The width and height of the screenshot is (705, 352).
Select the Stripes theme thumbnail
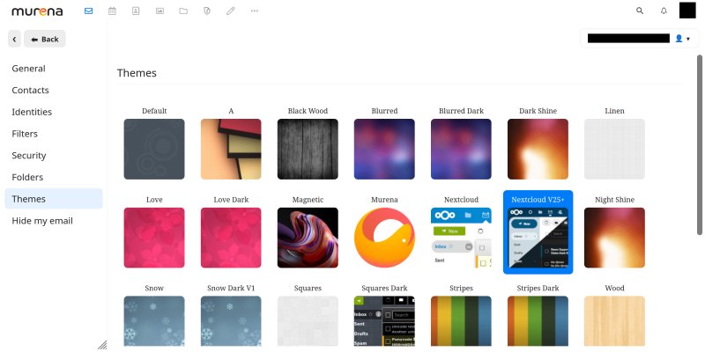pos(461,321)
